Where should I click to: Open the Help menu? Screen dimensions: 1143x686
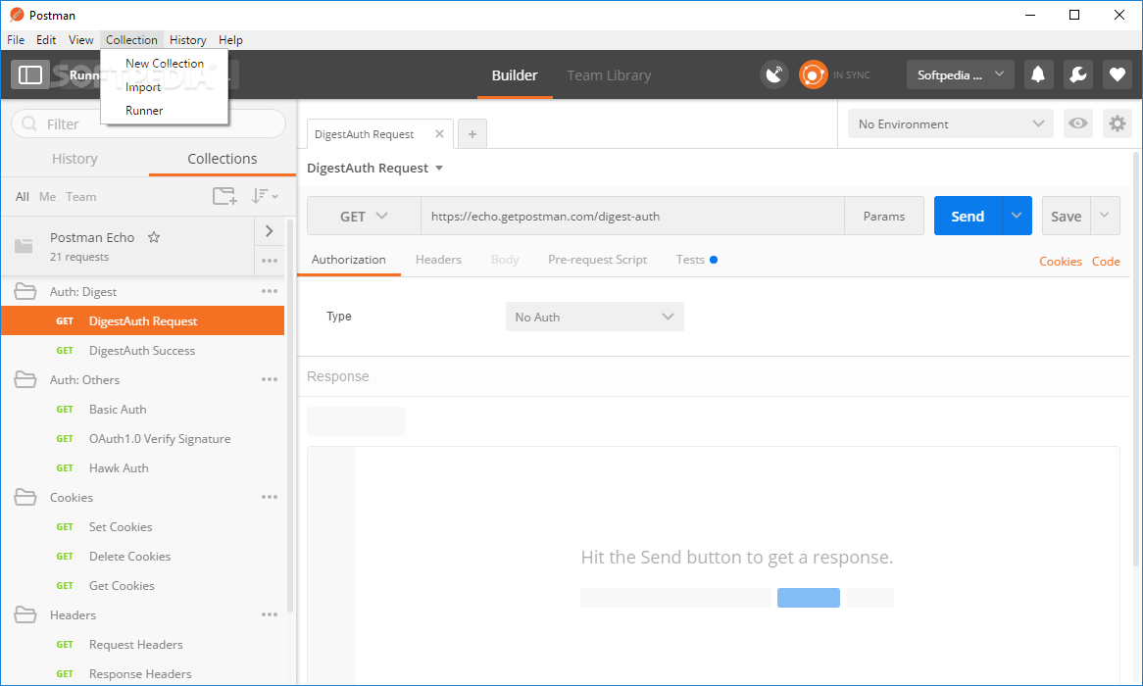[x=230, y=40]
